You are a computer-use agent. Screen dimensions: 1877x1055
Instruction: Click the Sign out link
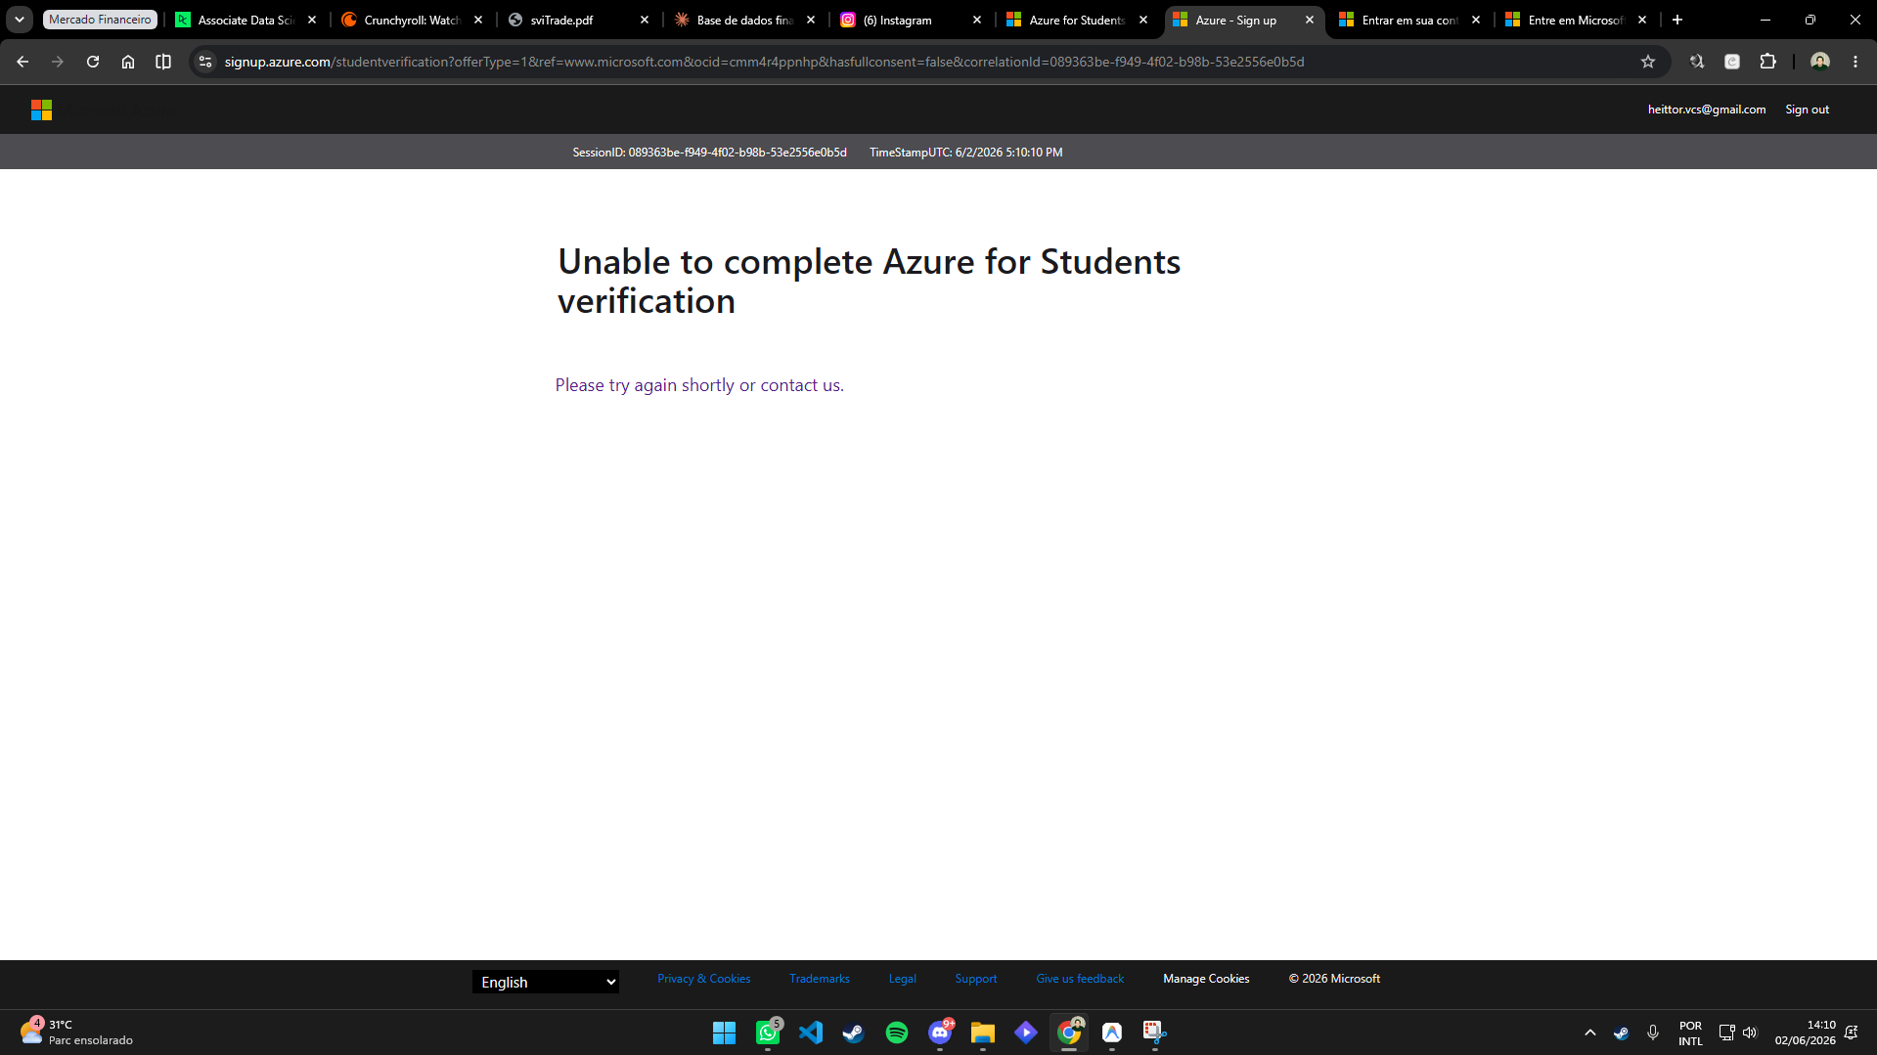coord(1807,110)
